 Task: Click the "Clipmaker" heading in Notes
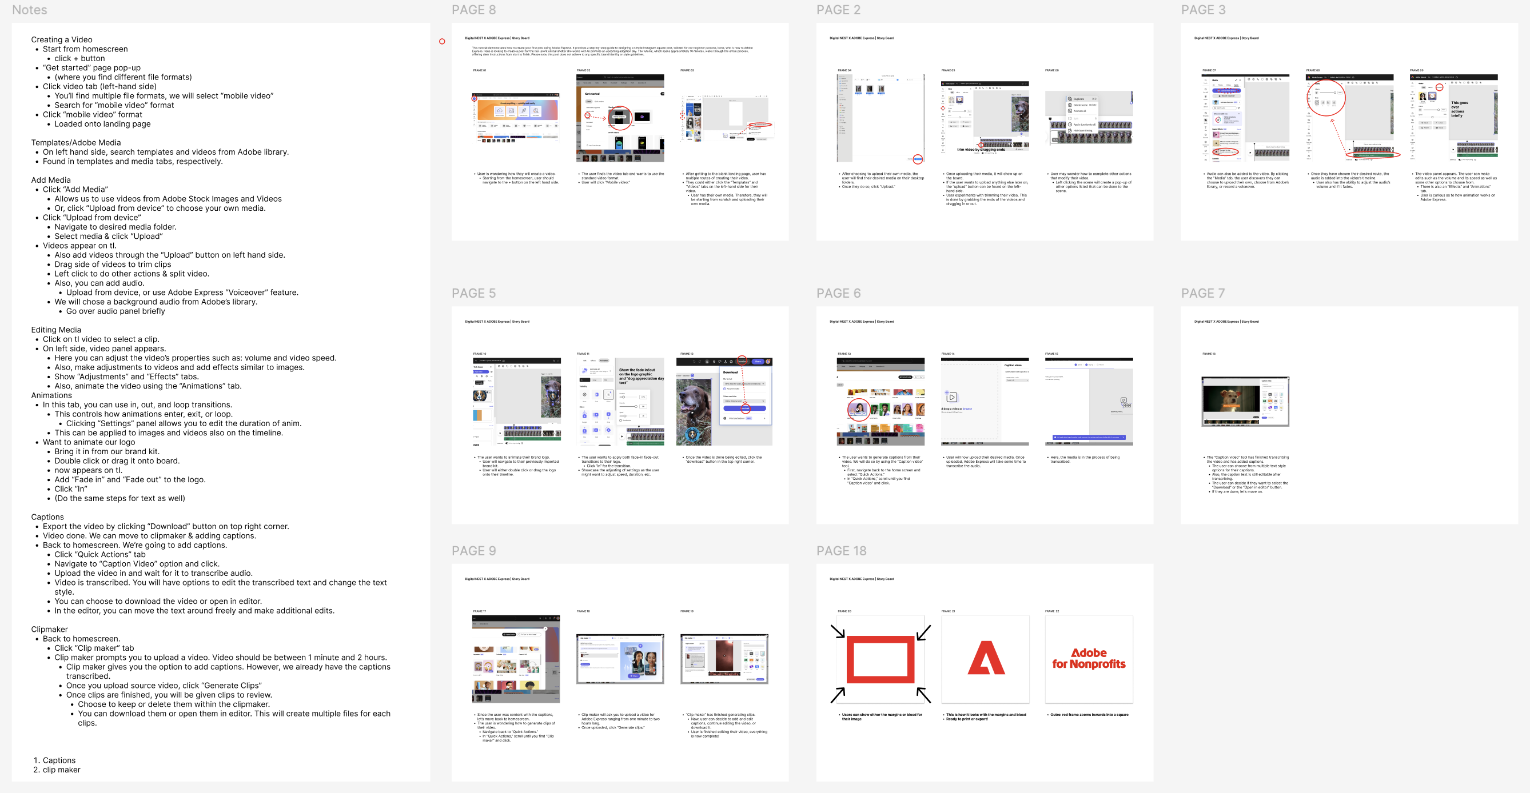[49, 629]
